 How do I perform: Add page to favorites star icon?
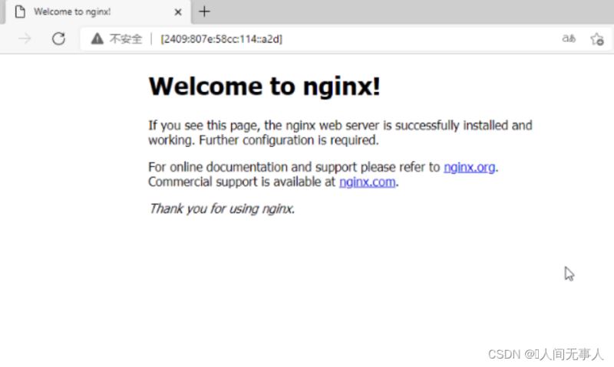597,39
